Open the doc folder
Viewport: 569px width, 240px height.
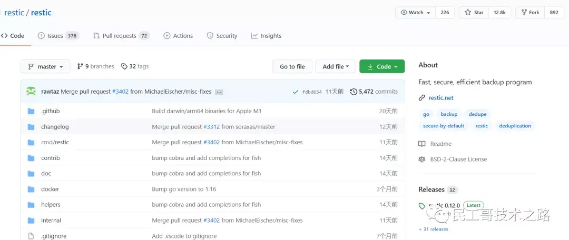tap(46, 174)
